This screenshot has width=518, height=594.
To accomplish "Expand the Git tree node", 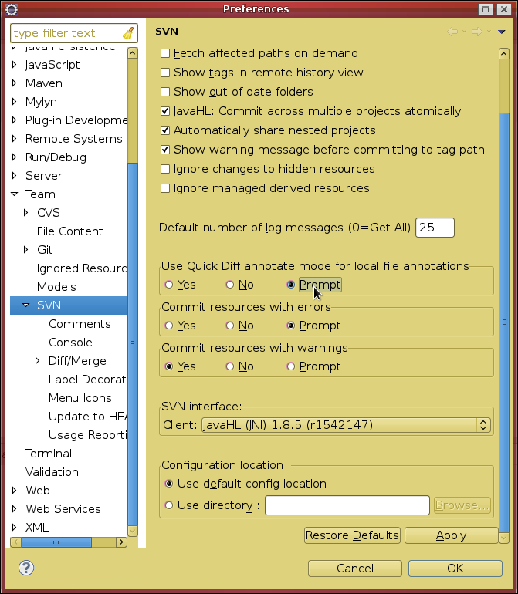I will tap(25, 250).
